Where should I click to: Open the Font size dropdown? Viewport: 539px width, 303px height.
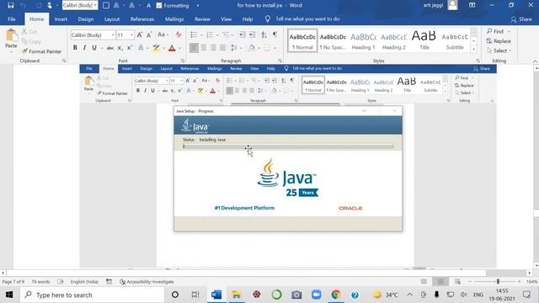(132, 35)
